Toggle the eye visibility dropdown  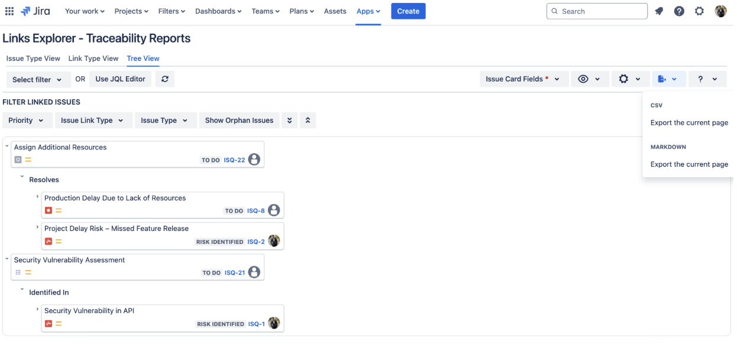coord(589,79)
